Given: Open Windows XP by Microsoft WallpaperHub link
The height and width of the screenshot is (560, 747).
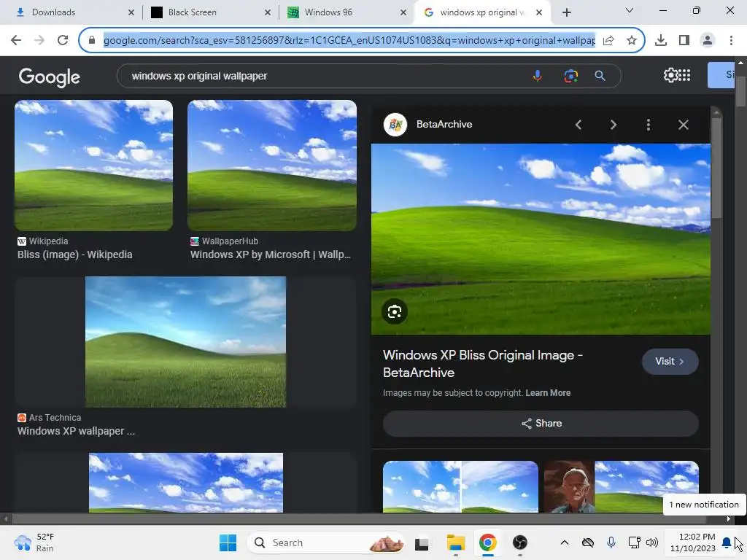Looking at the screenshot, I should coord(271,254).
